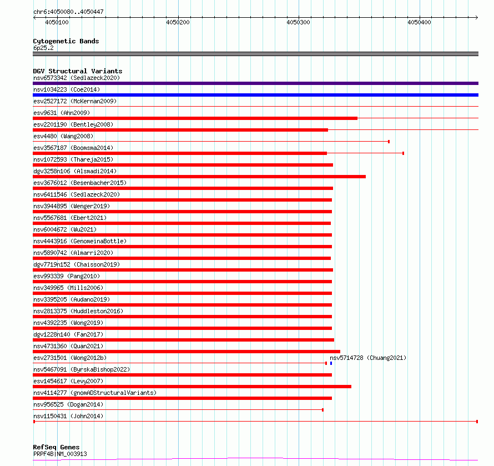Open variant nsv4114277 (gnomADStructuralVariants)

coord(95,393)
